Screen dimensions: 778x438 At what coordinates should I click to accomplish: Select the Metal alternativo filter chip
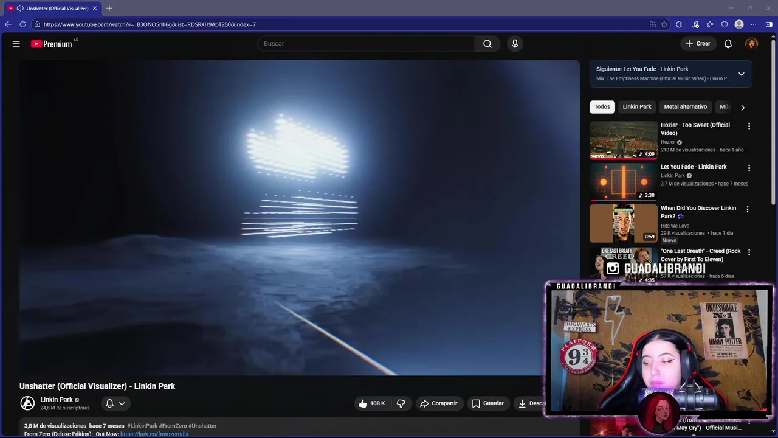686,107
